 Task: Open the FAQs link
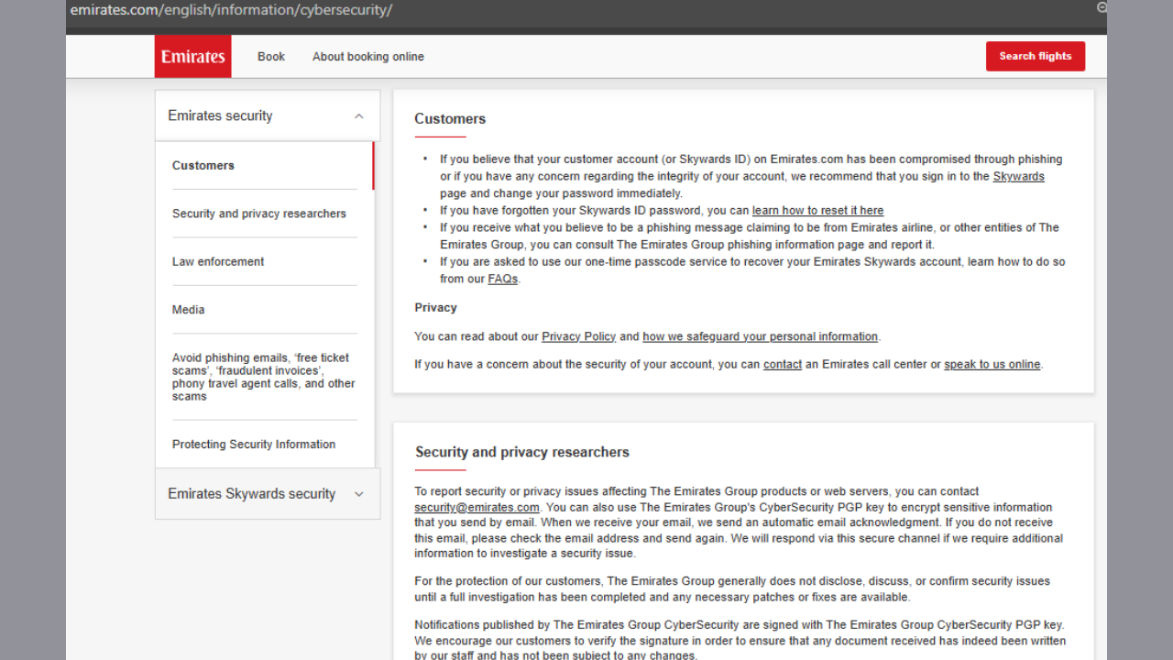click(x=502, y=279)
